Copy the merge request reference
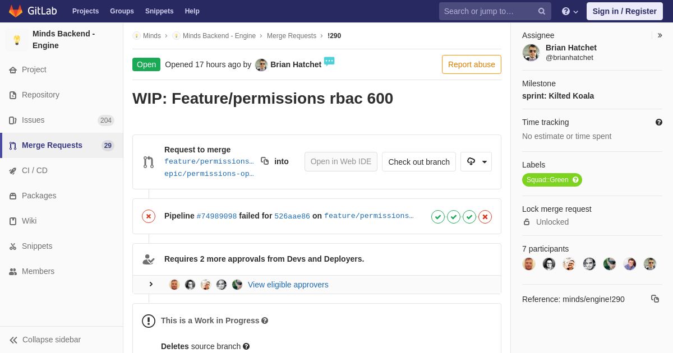 654,299
